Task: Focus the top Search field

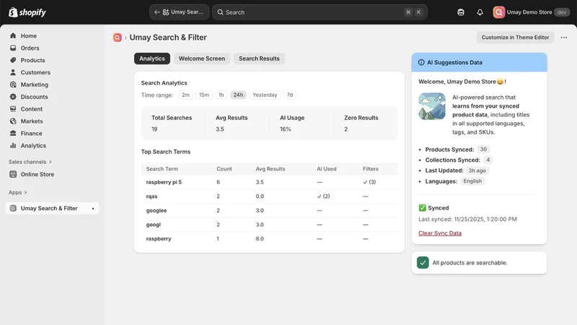Action: pyautogui.click(x=320, y=12)
